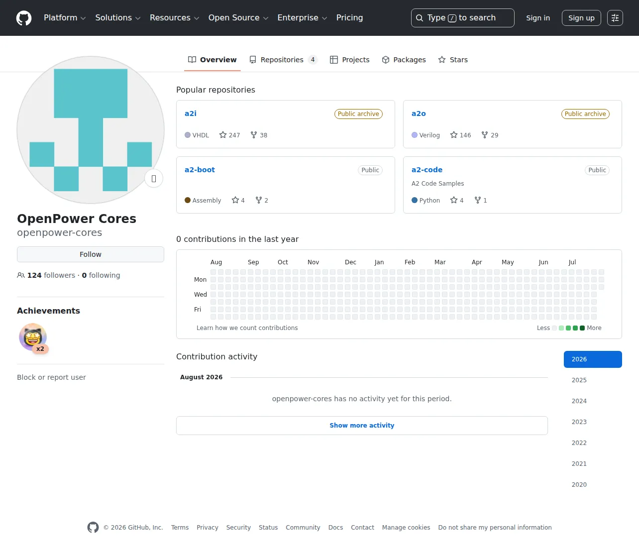639x554 pixels.
Task: Click the GitHub logo in the header
Action: tap(24, 18)
